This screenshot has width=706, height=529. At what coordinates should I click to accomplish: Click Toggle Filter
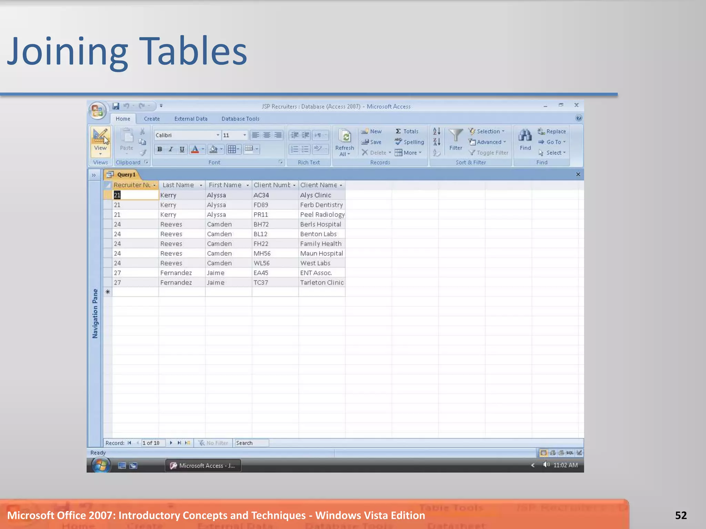(488, 153)
